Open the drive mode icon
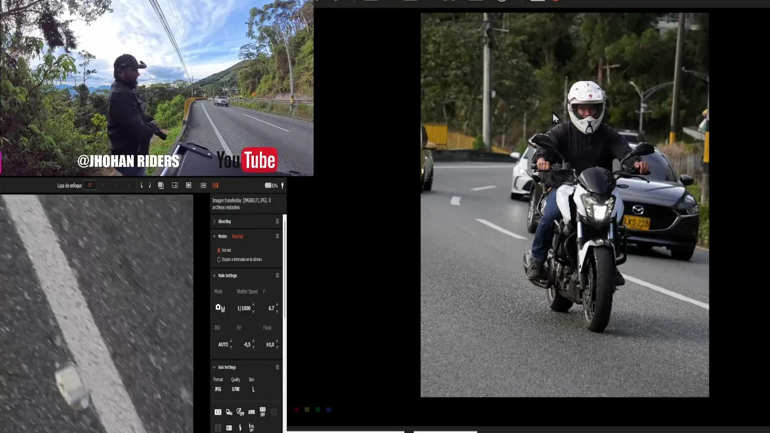This screenshot has width=770, height=433. click(x=229, y=412)
